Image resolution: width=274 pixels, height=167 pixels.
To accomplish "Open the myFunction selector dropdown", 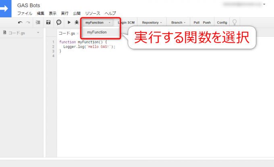I will click(98, 23).
